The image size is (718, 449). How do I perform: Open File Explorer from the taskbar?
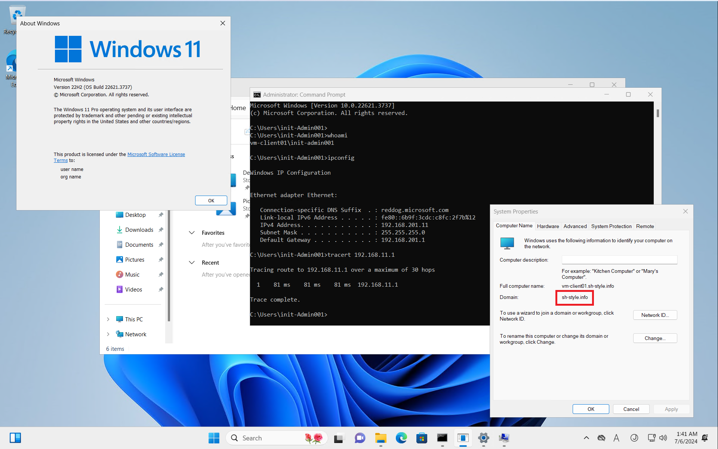point(380,438)
